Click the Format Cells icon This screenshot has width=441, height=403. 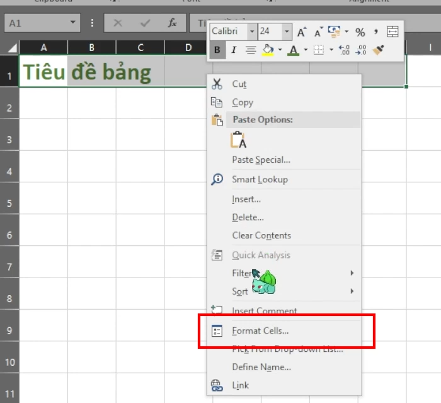[x=217, y=331]
